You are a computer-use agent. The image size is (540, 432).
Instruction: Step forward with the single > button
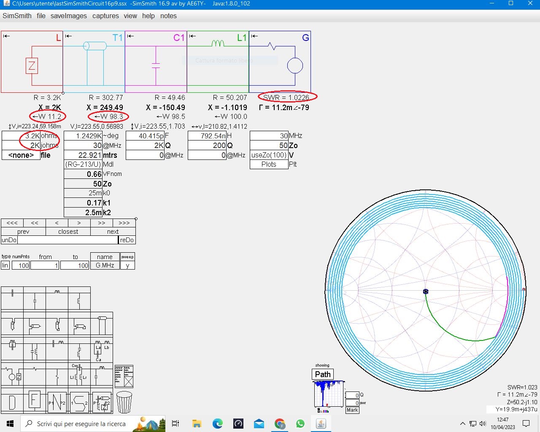[x=79, y=223]
